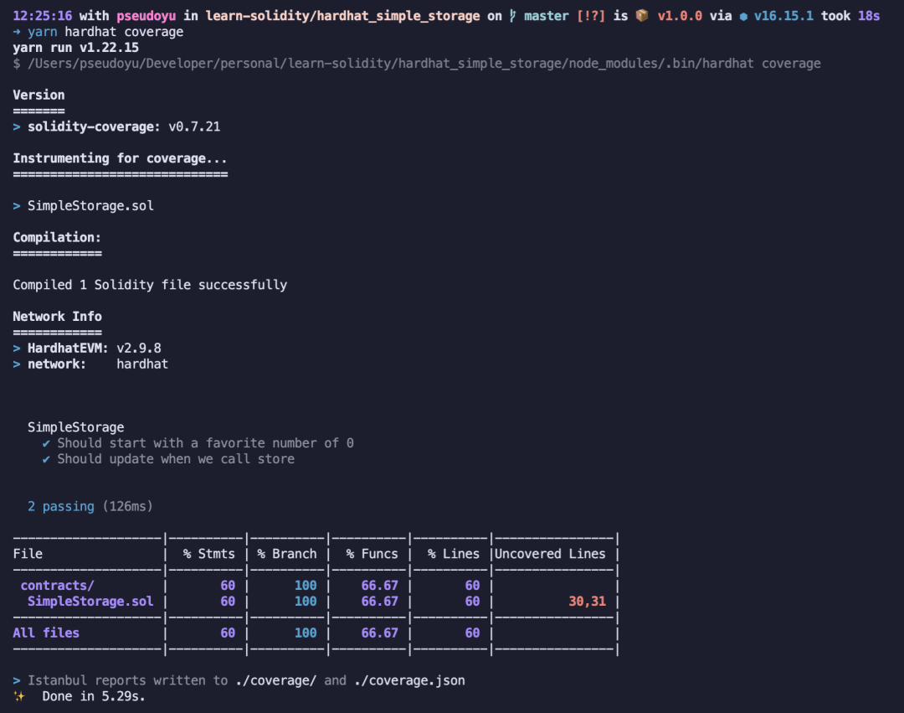Click the 'Compilation:' heading

coord(57,238)
